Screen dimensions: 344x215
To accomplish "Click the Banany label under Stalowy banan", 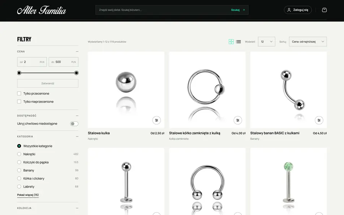I will (x=255, y=139).
